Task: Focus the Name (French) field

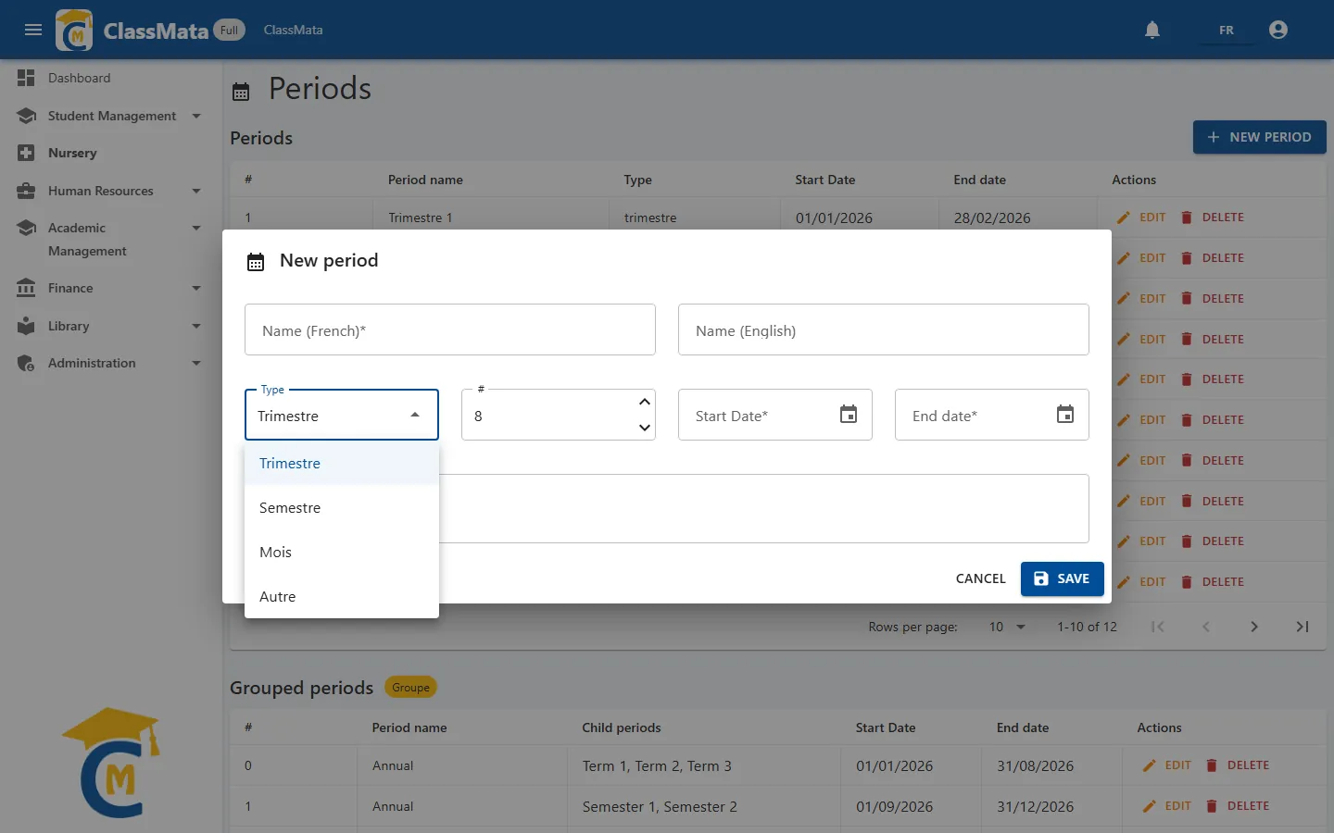Action: click(x=450, y=329)
